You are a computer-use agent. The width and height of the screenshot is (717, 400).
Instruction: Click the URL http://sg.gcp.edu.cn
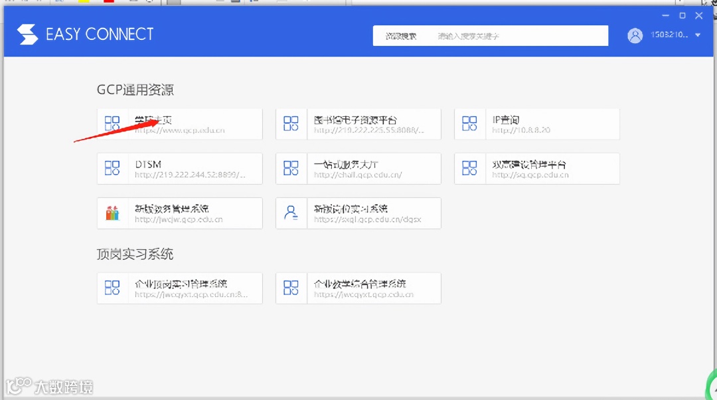(530, 175)
